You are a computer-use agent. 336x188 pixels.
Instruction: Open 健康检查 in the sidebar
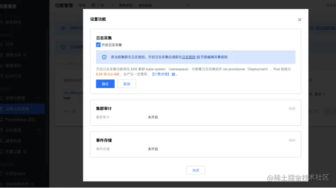pyautogui.click(x=13, y=141)
